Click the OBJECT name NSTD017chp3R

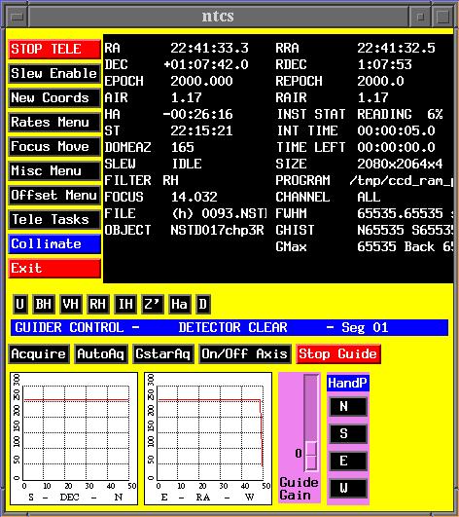coord(217,230)
